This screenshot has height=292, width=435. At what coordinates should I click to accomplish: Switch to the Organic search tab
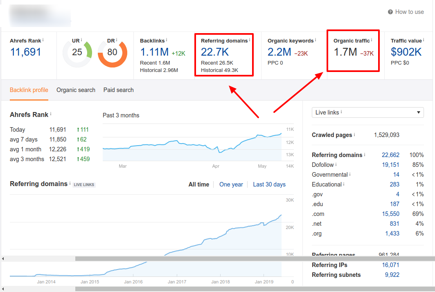point(76,90)
